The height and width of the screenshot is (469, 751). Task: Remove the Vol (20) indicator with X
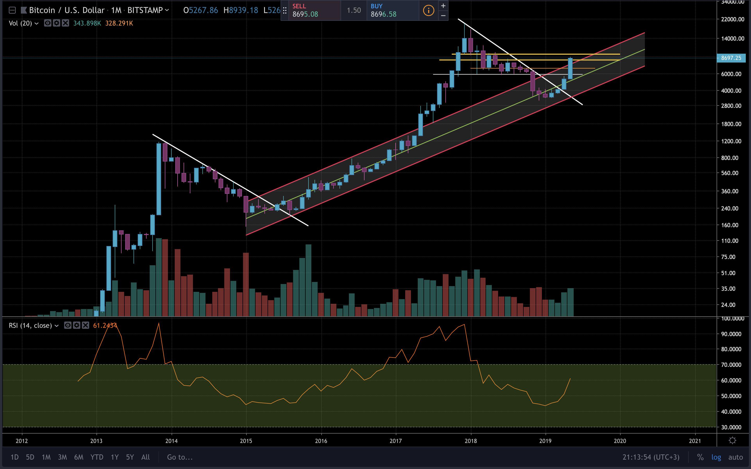tap(65, 23)
